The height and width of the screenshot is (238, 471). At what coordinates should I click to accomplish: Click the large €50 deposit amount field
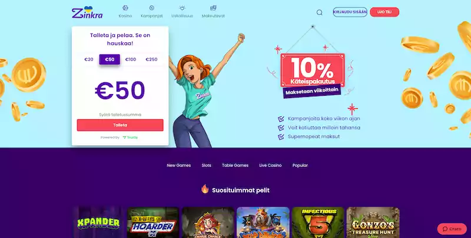click(120, 90)
